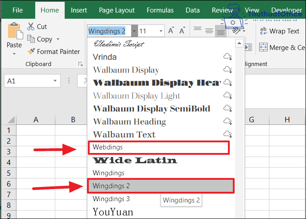Open the orientation dropdown arrow
The height and width of the screenshot is (219, 306).
(x=244, y=31)
